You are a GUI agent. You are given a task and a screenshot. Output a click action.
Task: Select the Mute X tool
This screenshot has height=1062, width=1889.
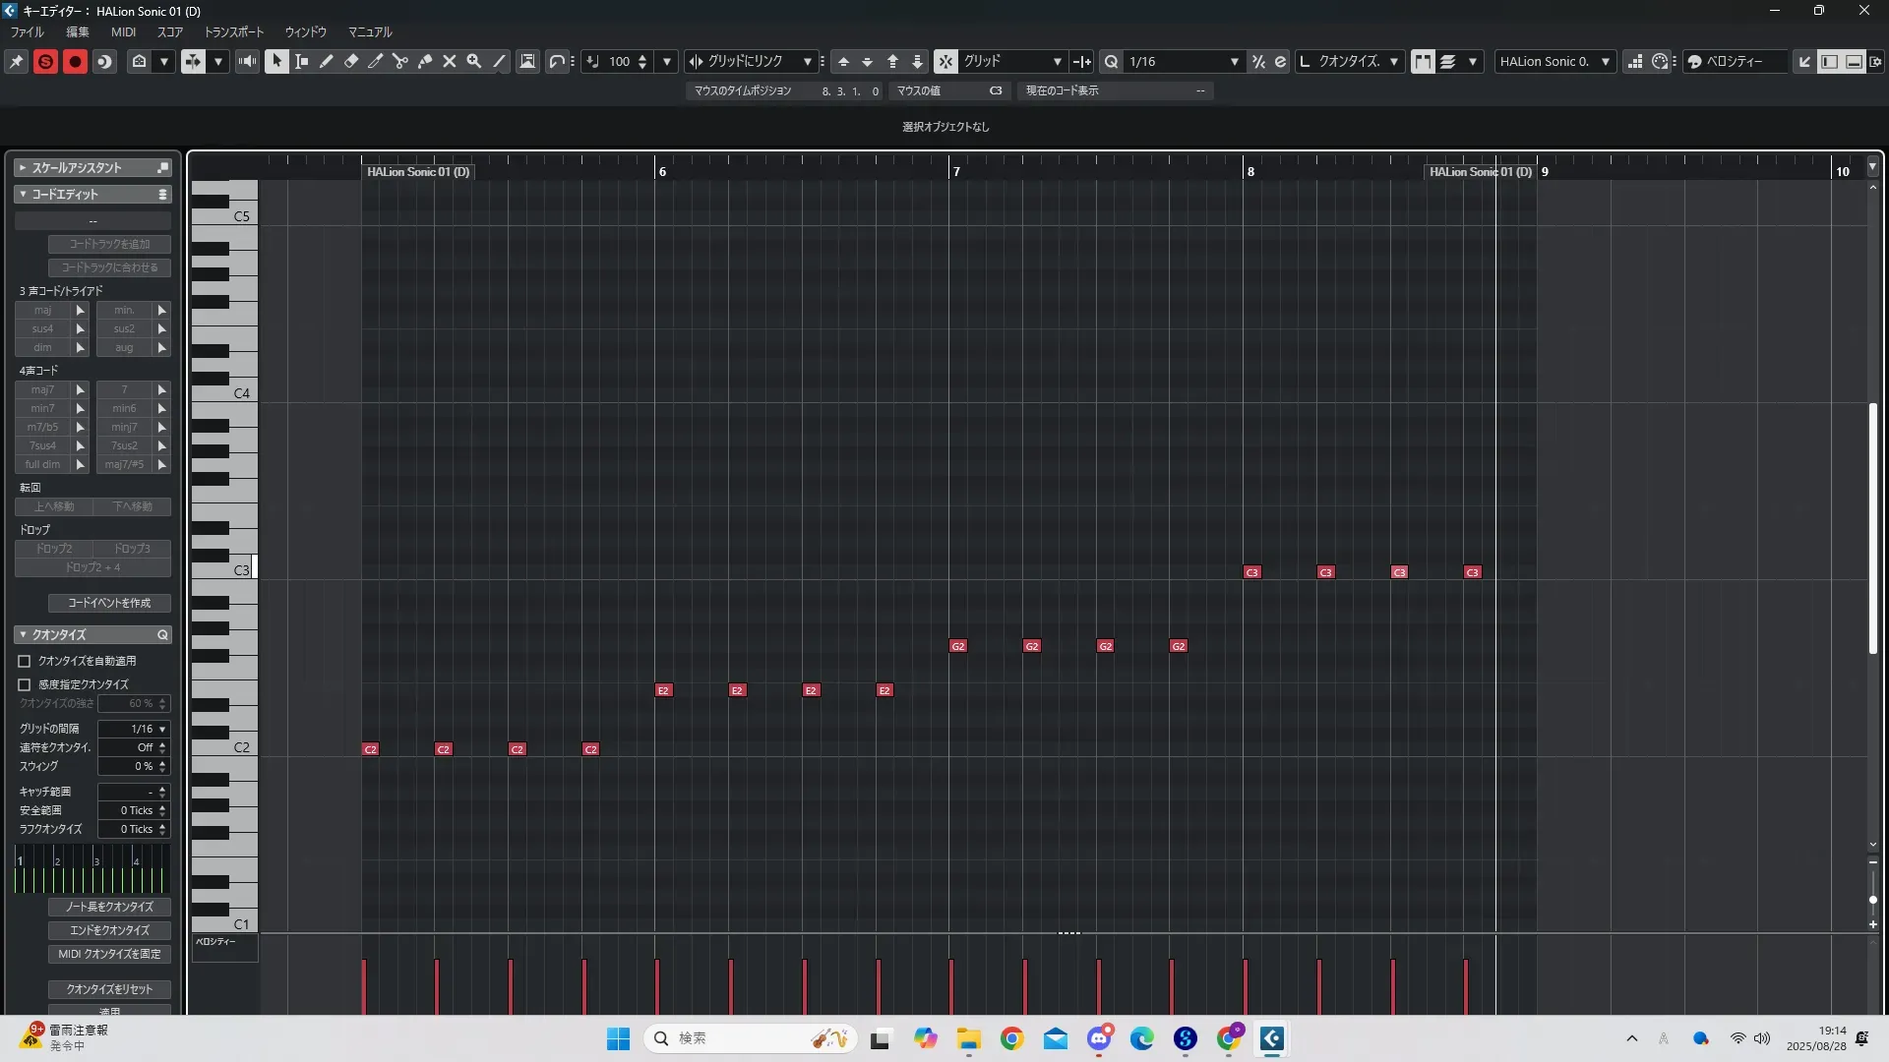pyautogui.click(x=450, y=61)
